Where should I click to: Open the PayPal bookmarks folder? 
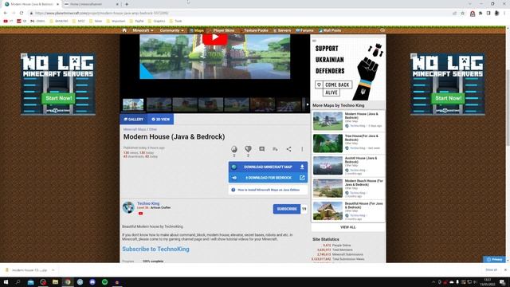137,22
